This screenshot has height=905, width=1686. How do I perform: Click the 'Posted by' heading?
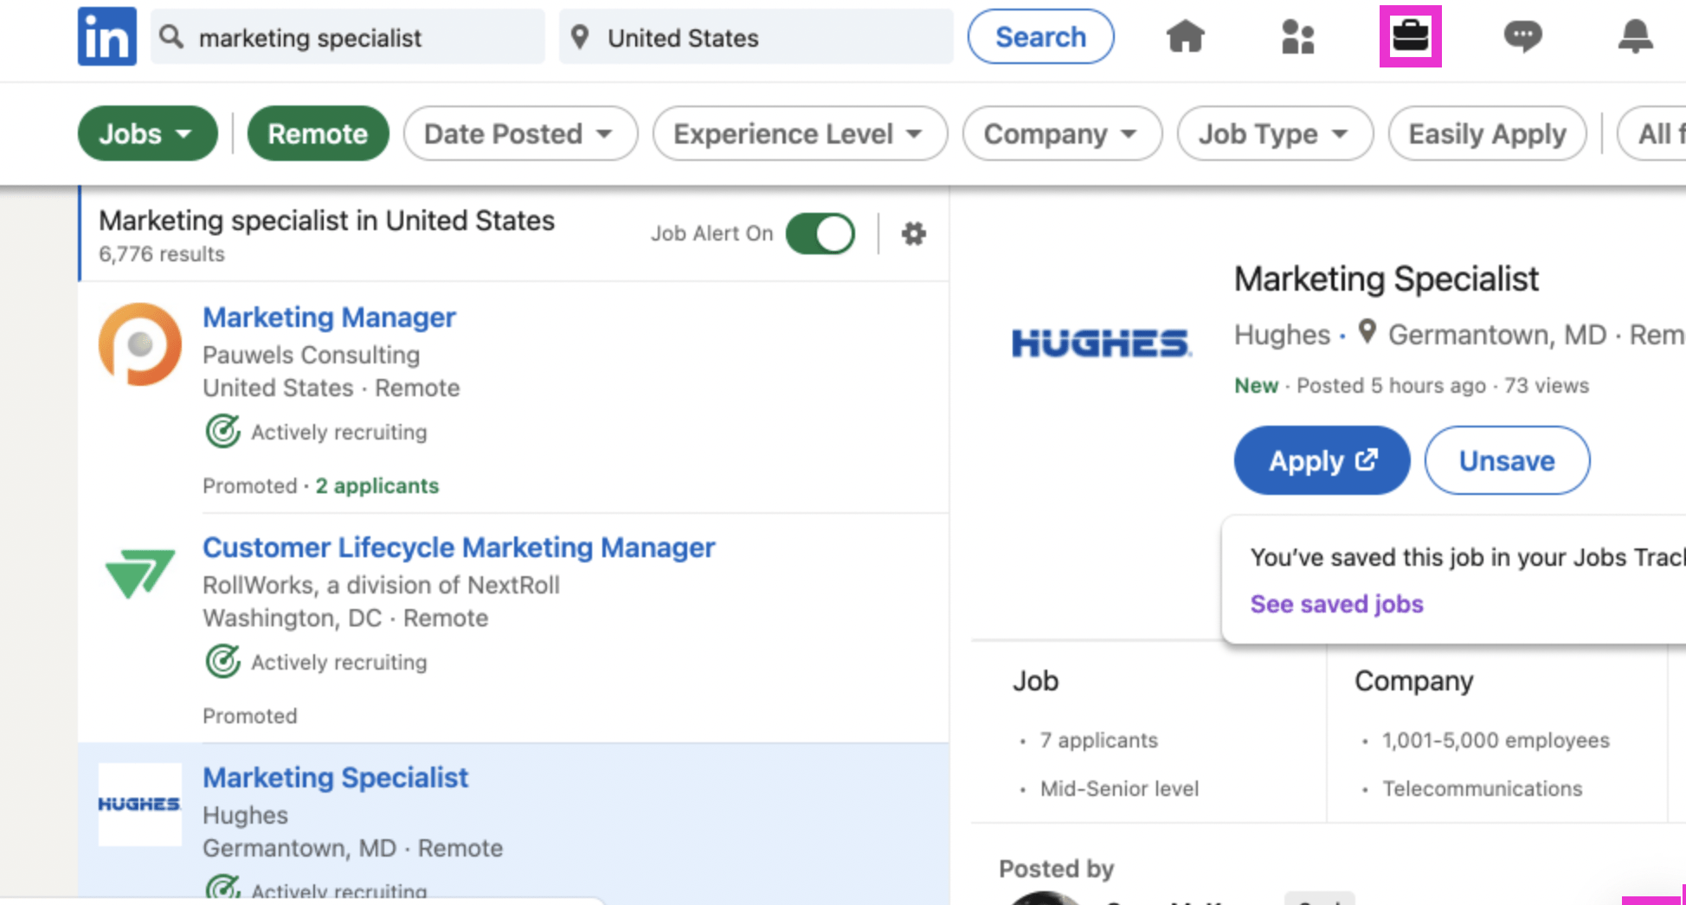1056,869
